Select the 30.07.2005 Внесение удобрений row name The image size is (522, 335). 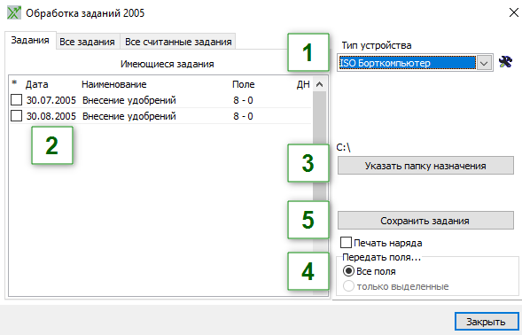(x=129, y=100)
